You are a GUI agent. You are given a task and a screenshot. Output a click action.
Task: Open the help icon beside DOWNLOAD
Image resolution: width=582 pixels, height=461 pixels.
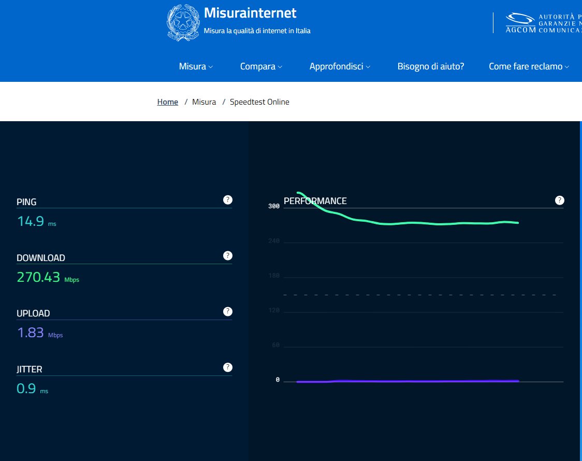227,256
